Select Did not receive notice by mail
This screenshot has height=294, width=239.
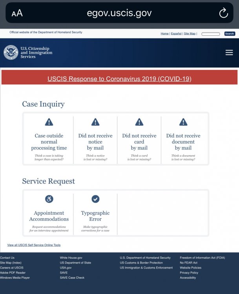point(95,142)
